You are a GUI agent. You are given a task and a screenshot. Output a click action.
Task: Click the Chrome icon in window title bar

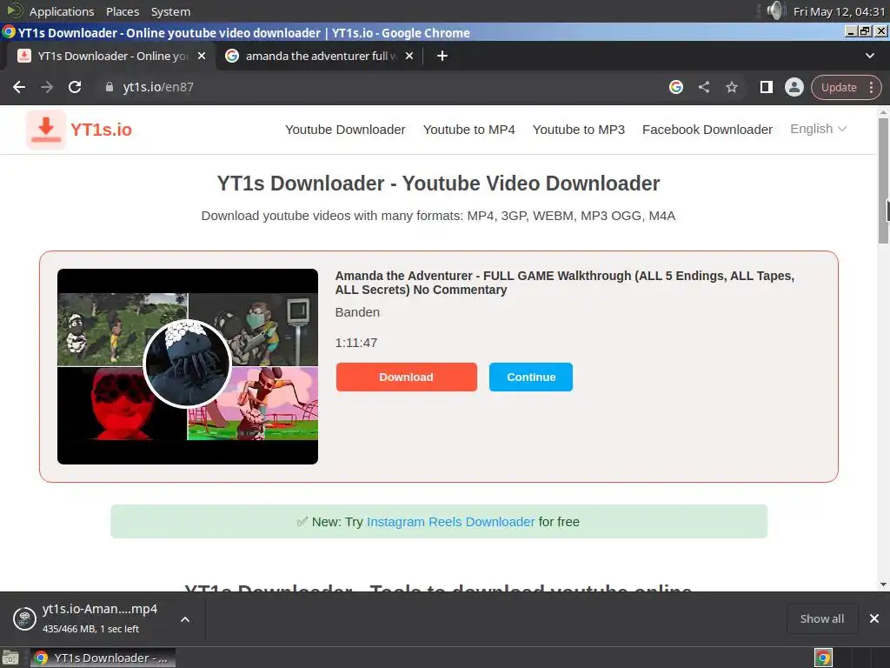9,32
